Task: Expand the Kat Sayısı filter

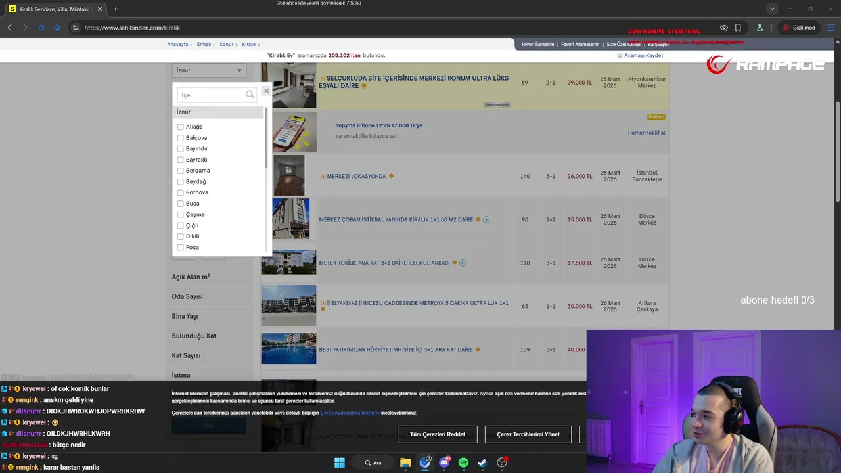Action: point(186,355)
